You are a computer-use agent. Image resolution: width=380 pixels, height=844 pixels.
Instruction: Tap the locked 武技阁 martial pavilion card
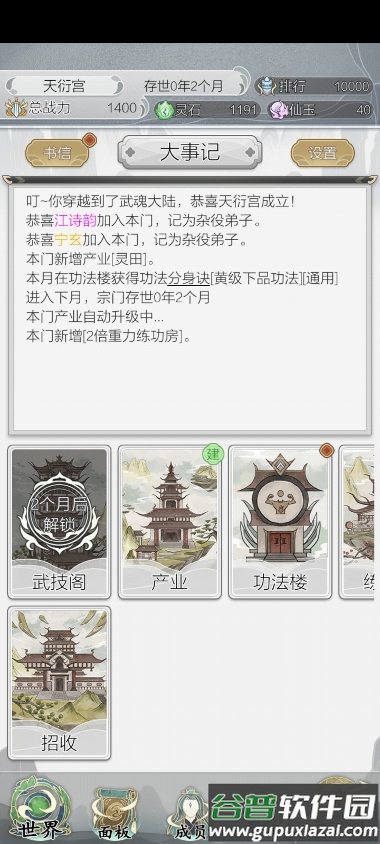point(59,522)
